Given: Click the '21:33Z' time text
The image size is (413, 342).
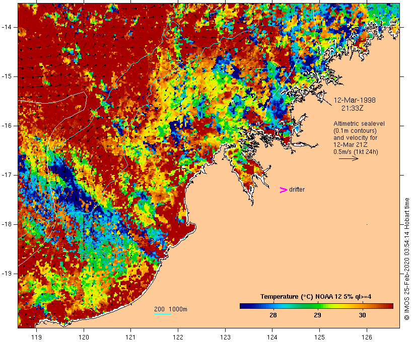Looking at the screenshot, I should point(353,108).
